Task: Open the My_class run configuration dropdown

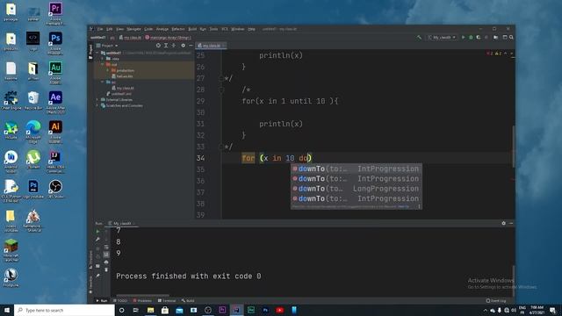Action: click(x=442, y=37)
